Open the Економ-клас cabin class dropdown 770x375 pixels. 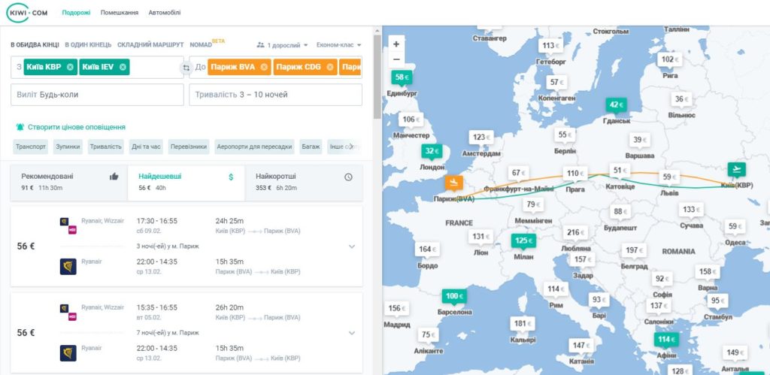tap(339, 44)
